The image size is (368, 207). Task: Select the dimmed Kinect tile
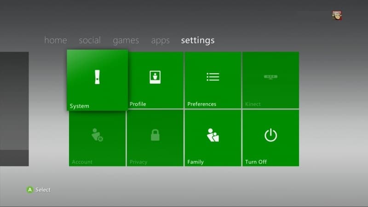point(270,80)
